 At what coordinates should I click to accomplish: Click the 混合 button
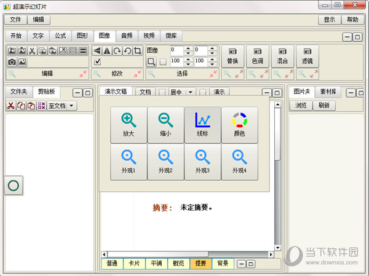click(x=282, y=57)
